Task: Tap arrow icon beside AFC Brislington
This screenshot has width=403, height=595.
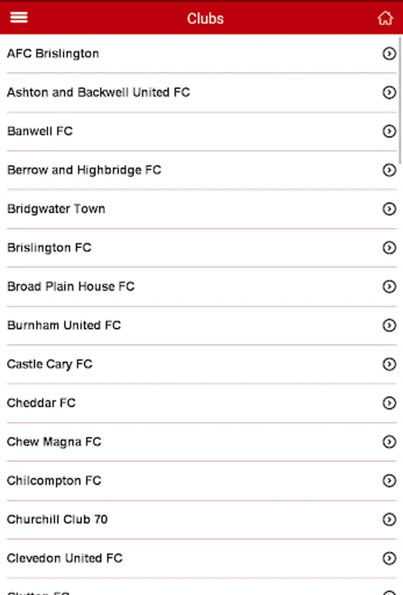Action: [x=389, y=54]
